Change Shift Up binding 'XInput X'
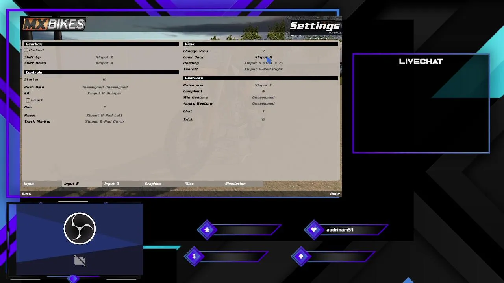This screenshot has width=504, height=283. pyautogui.click(x=104, y=57)
